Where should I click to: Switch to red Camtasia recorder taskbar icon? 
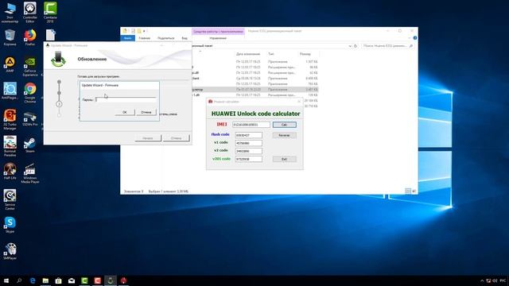pos(97,280)
